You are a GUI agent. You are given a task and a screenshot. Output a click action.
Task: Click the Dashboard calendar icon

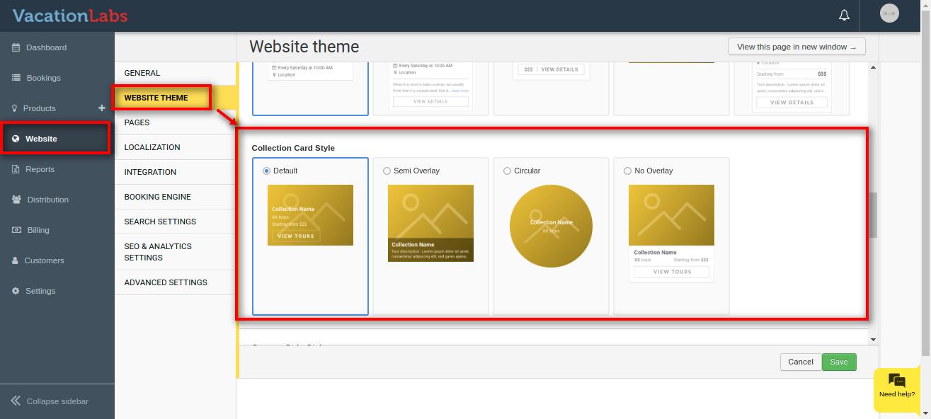tap(16, 47)
